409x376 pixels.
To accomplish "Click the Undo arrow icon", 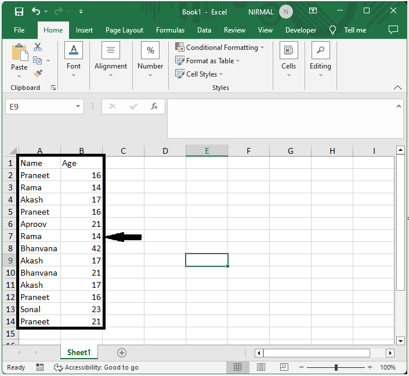I will 36,11.
